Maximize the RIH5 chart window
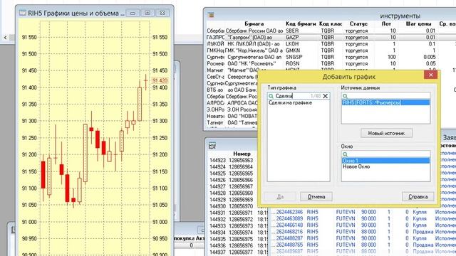This screenshot has height=256, width=456. (x=147, y=13)
